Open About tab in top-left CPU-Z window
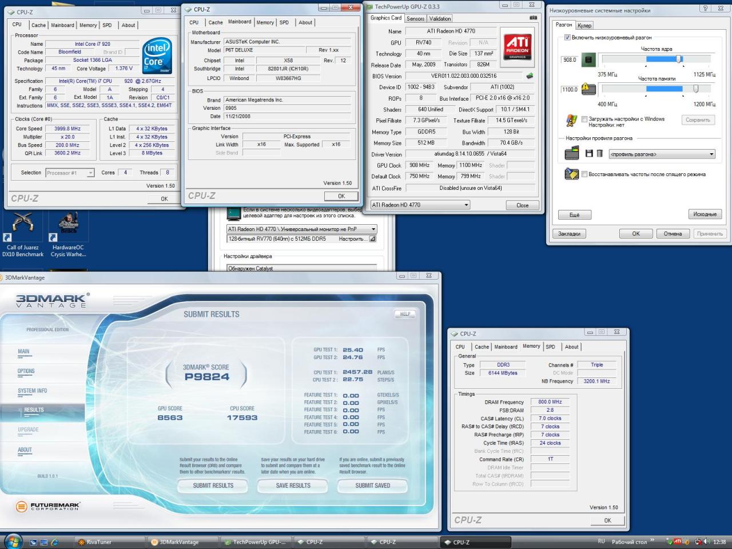732x549 pixels. [129, 25]
